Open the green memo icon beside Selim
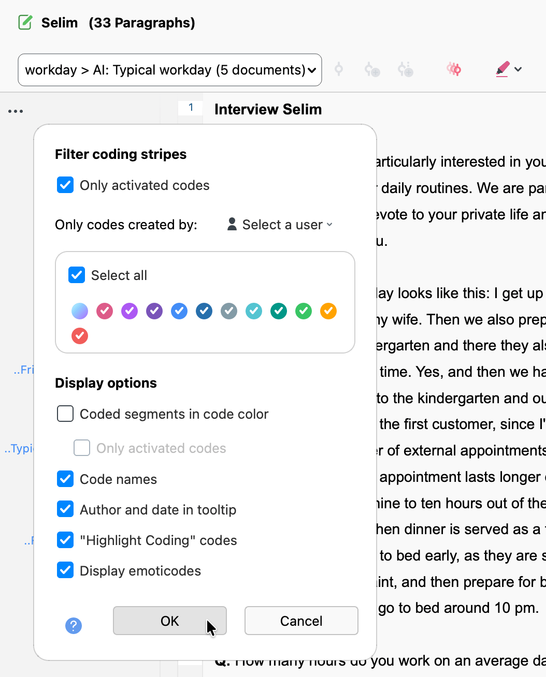This screenshot has width=546, height=677. (x=25, y=22)
